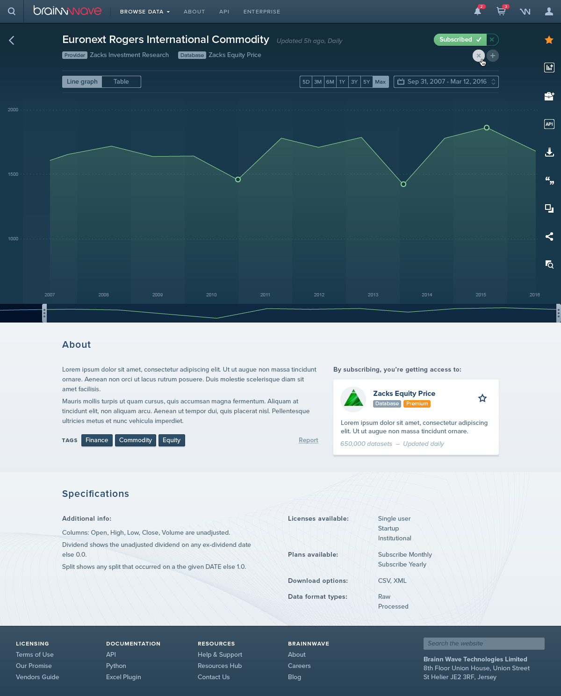
Task: Click the add-to-chart icon in the sidebar
Action: [549, 67]
